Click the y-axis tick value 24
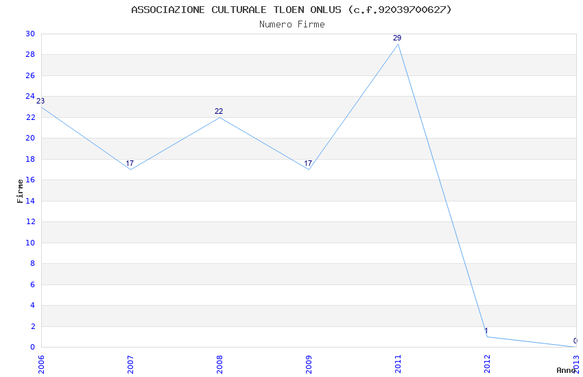 (30, 96)
